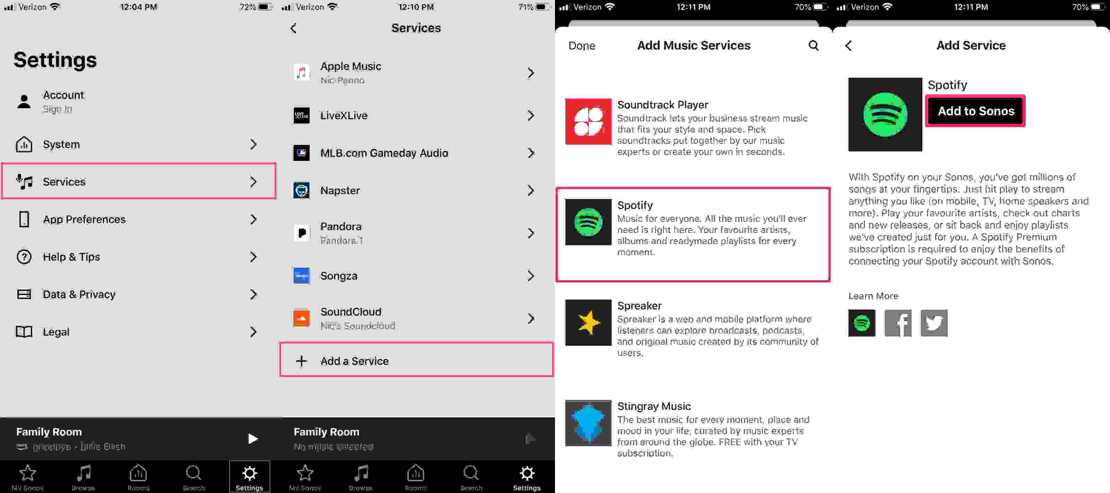Image resolution: width=1110 pixels, height=493 pixels.
Task: Select the Services menu item in Settings
Action: point(138,182)
